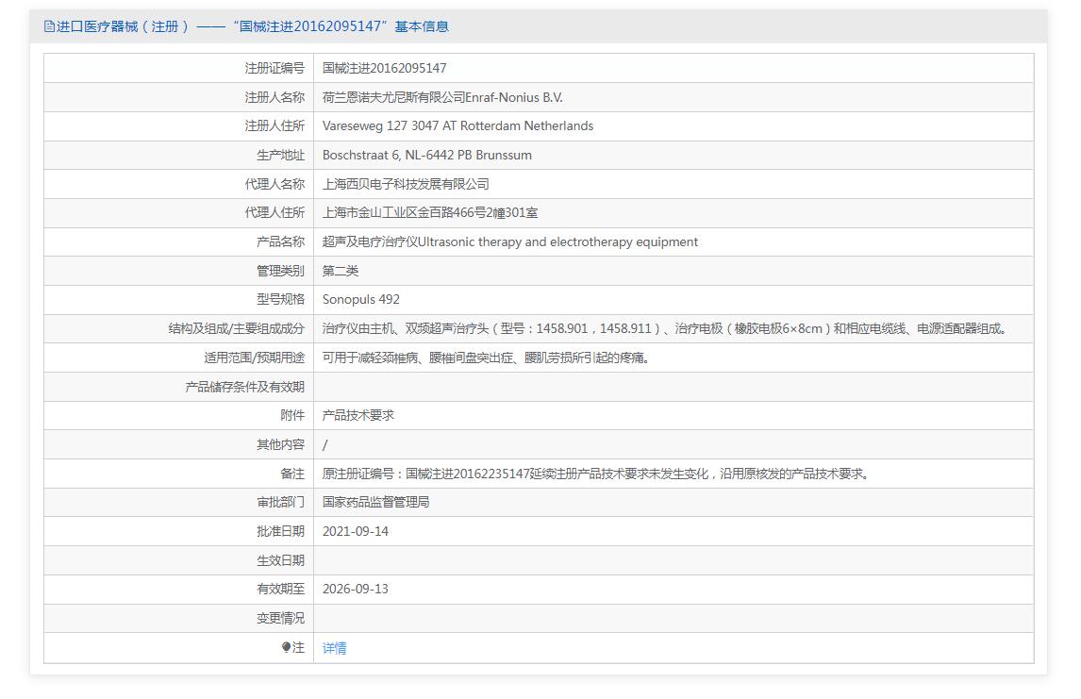The height and width of the screenshot is (699, 1081).
Task: Click the 批准日期 label
Action: (280, 531)
